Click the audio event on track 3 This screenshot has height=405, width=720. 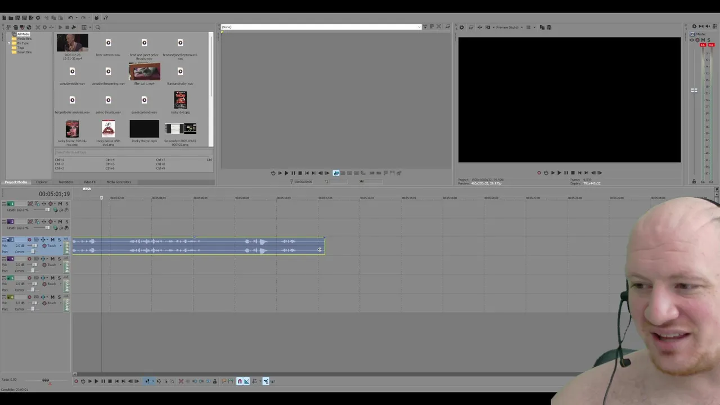click(x=198, y=246)
